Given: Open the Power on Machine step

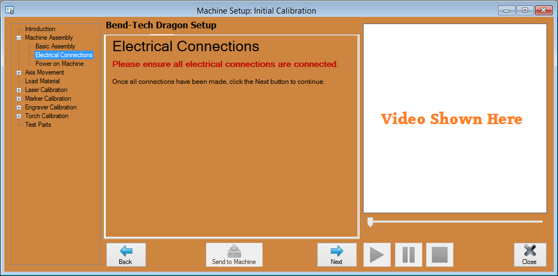Looking at the screenshot, I should [x=59, y=64].
